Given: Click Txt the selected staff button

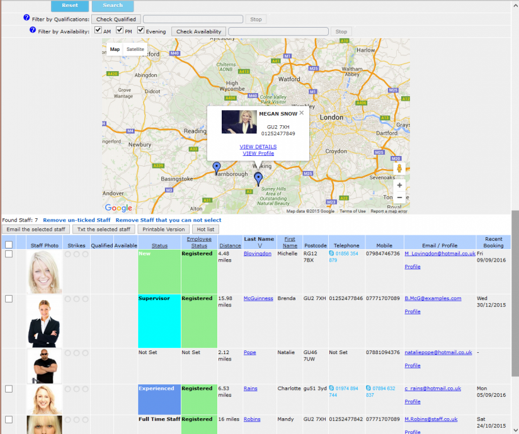Looking at the screenshot, I should (x=103, y=230).
